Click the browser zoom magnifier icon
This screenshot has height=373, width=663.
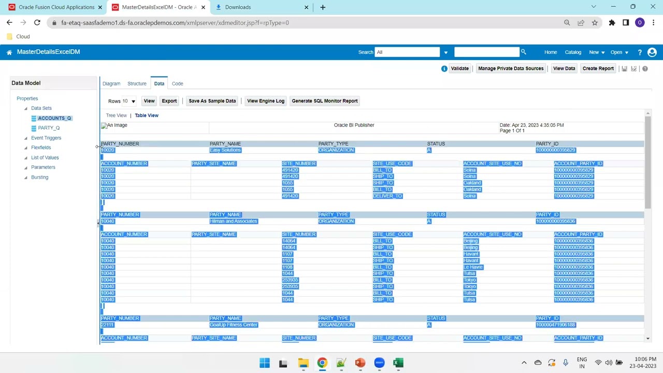[x=567, y=23]
